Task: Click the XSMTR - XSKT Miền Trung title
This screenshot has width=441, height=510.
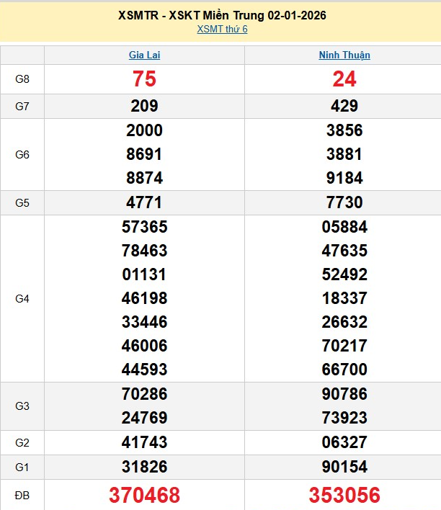Action: (221, 15)
